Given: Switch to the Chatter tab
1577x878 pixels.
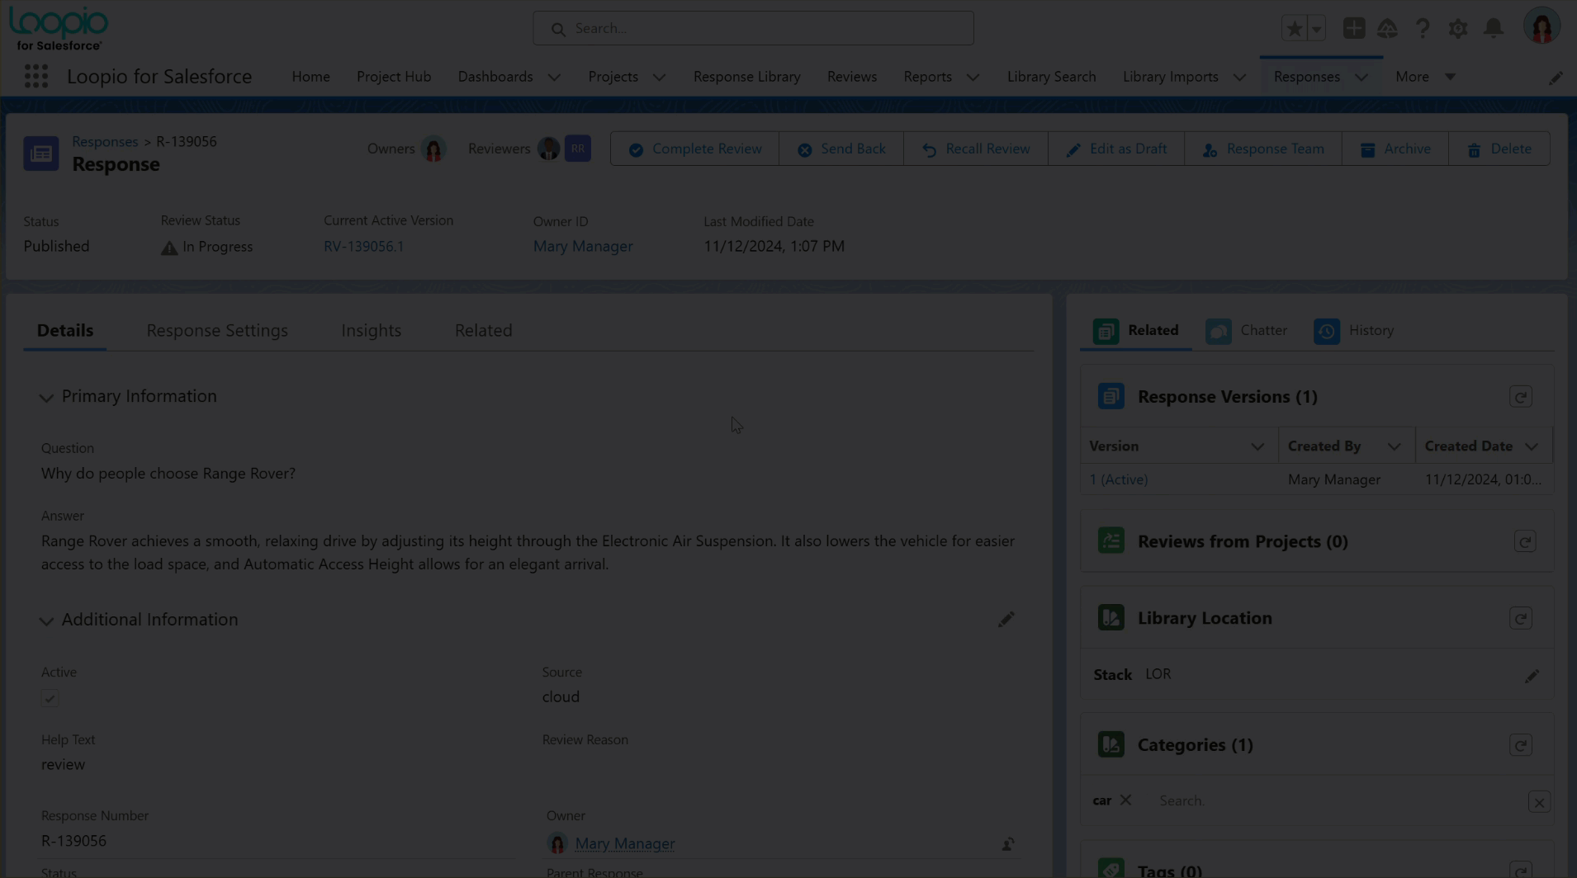Looking at the screenshot, I should (1246, 331).
